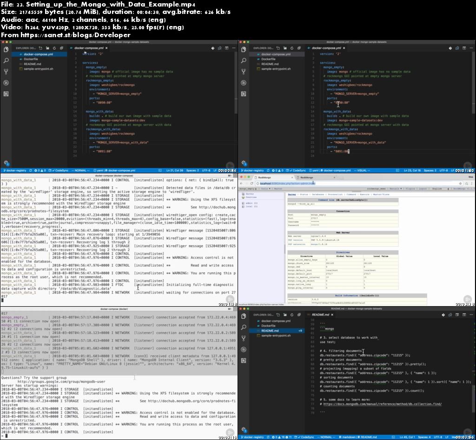This screenshot has width=476, height=440.
Task: Open Manuals dropdown in RockMongo top bar
Action: coord(396,189)
